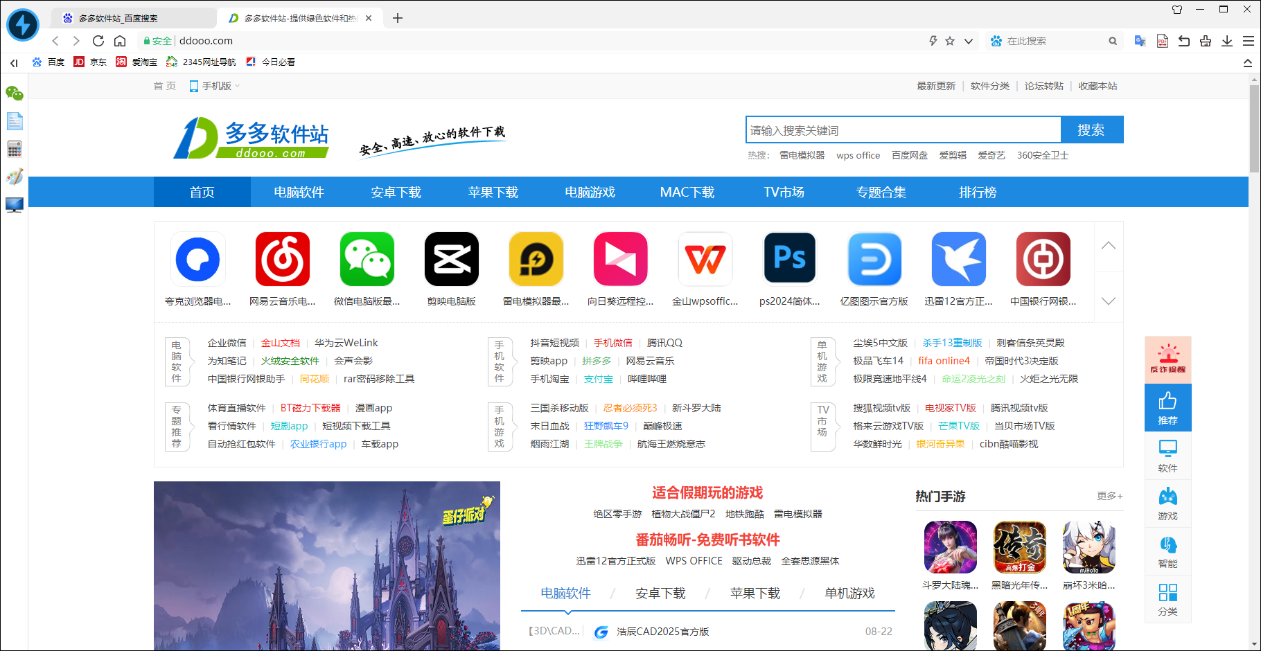Show the previous row of app icons
This screenshot has width=1261, height=651.
tap(1109, 245)
